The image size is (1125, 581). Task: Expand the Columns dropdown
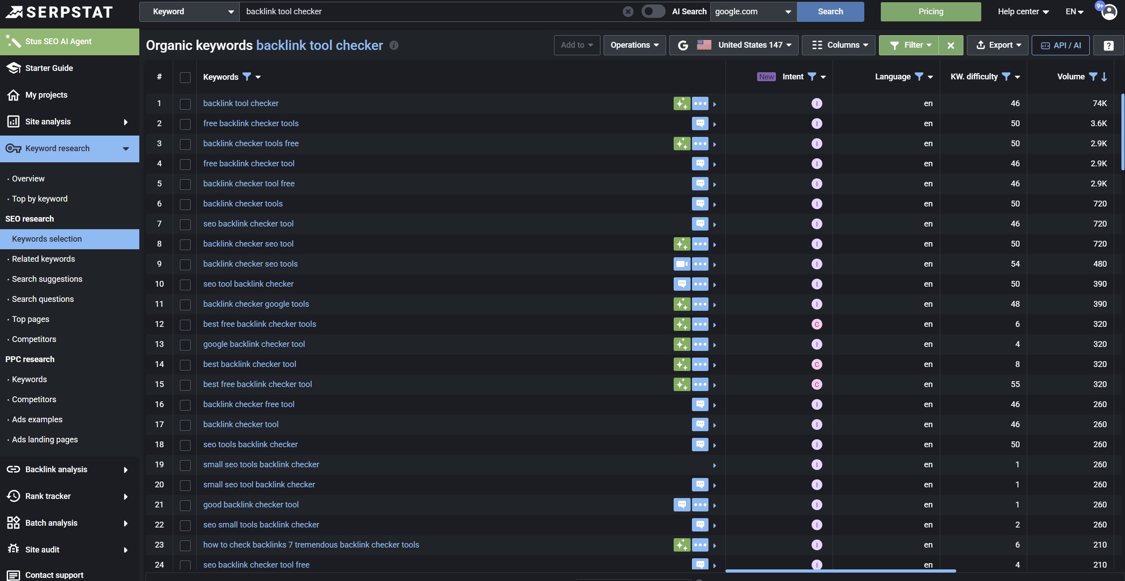pyautogui.click(x=838, y=45)
